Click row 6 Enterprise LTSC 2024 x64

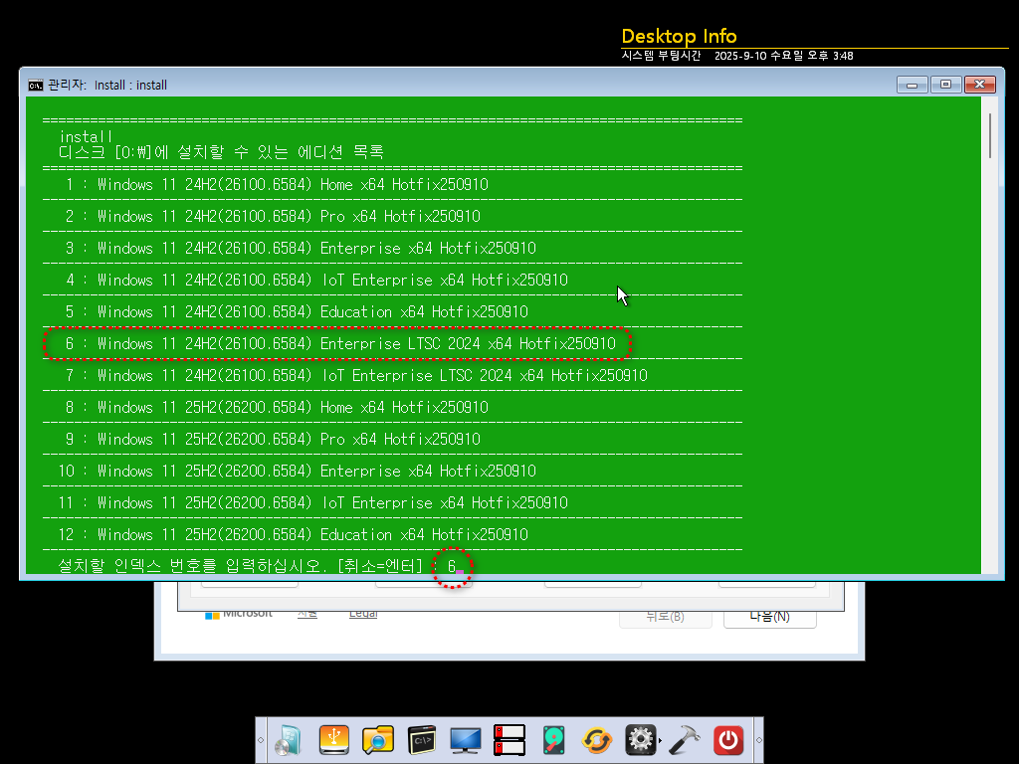pyautogui.click(x=340, y=343)
